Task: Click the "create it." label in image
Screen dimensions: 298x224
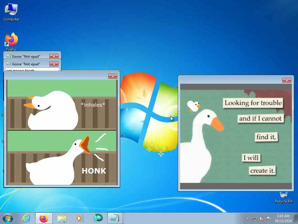Action: pyautogui.click(x=262, y=170)
